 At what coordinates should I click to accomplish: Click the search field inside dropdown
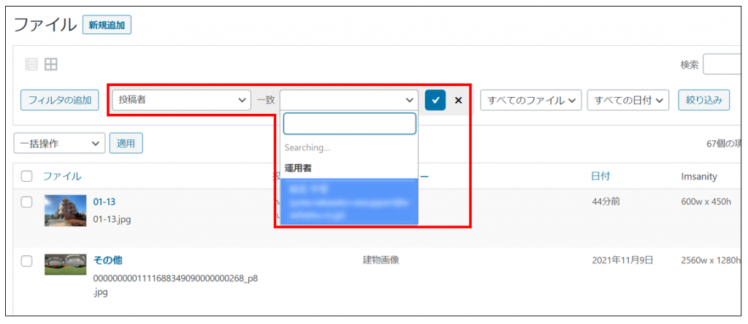pos(349,123)
